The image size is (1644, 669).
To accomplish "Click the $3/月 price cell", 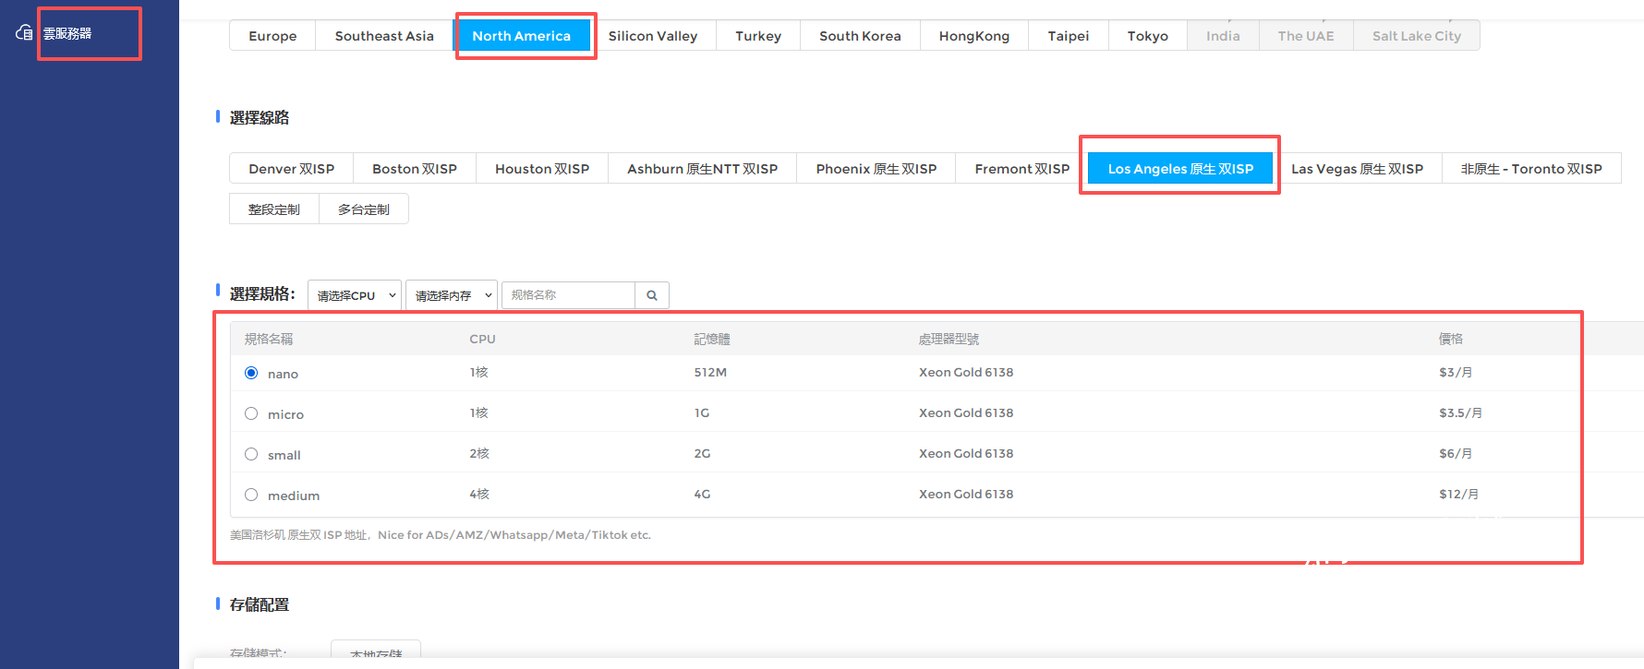I will [1456, 373].
